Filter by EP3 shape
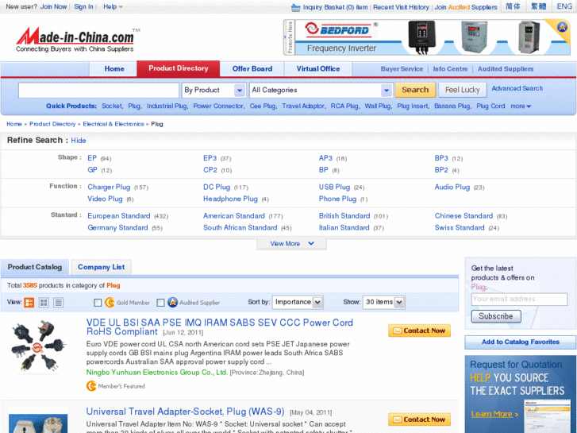The height and width of the screenshot is (433, 577). pos(210,158)
